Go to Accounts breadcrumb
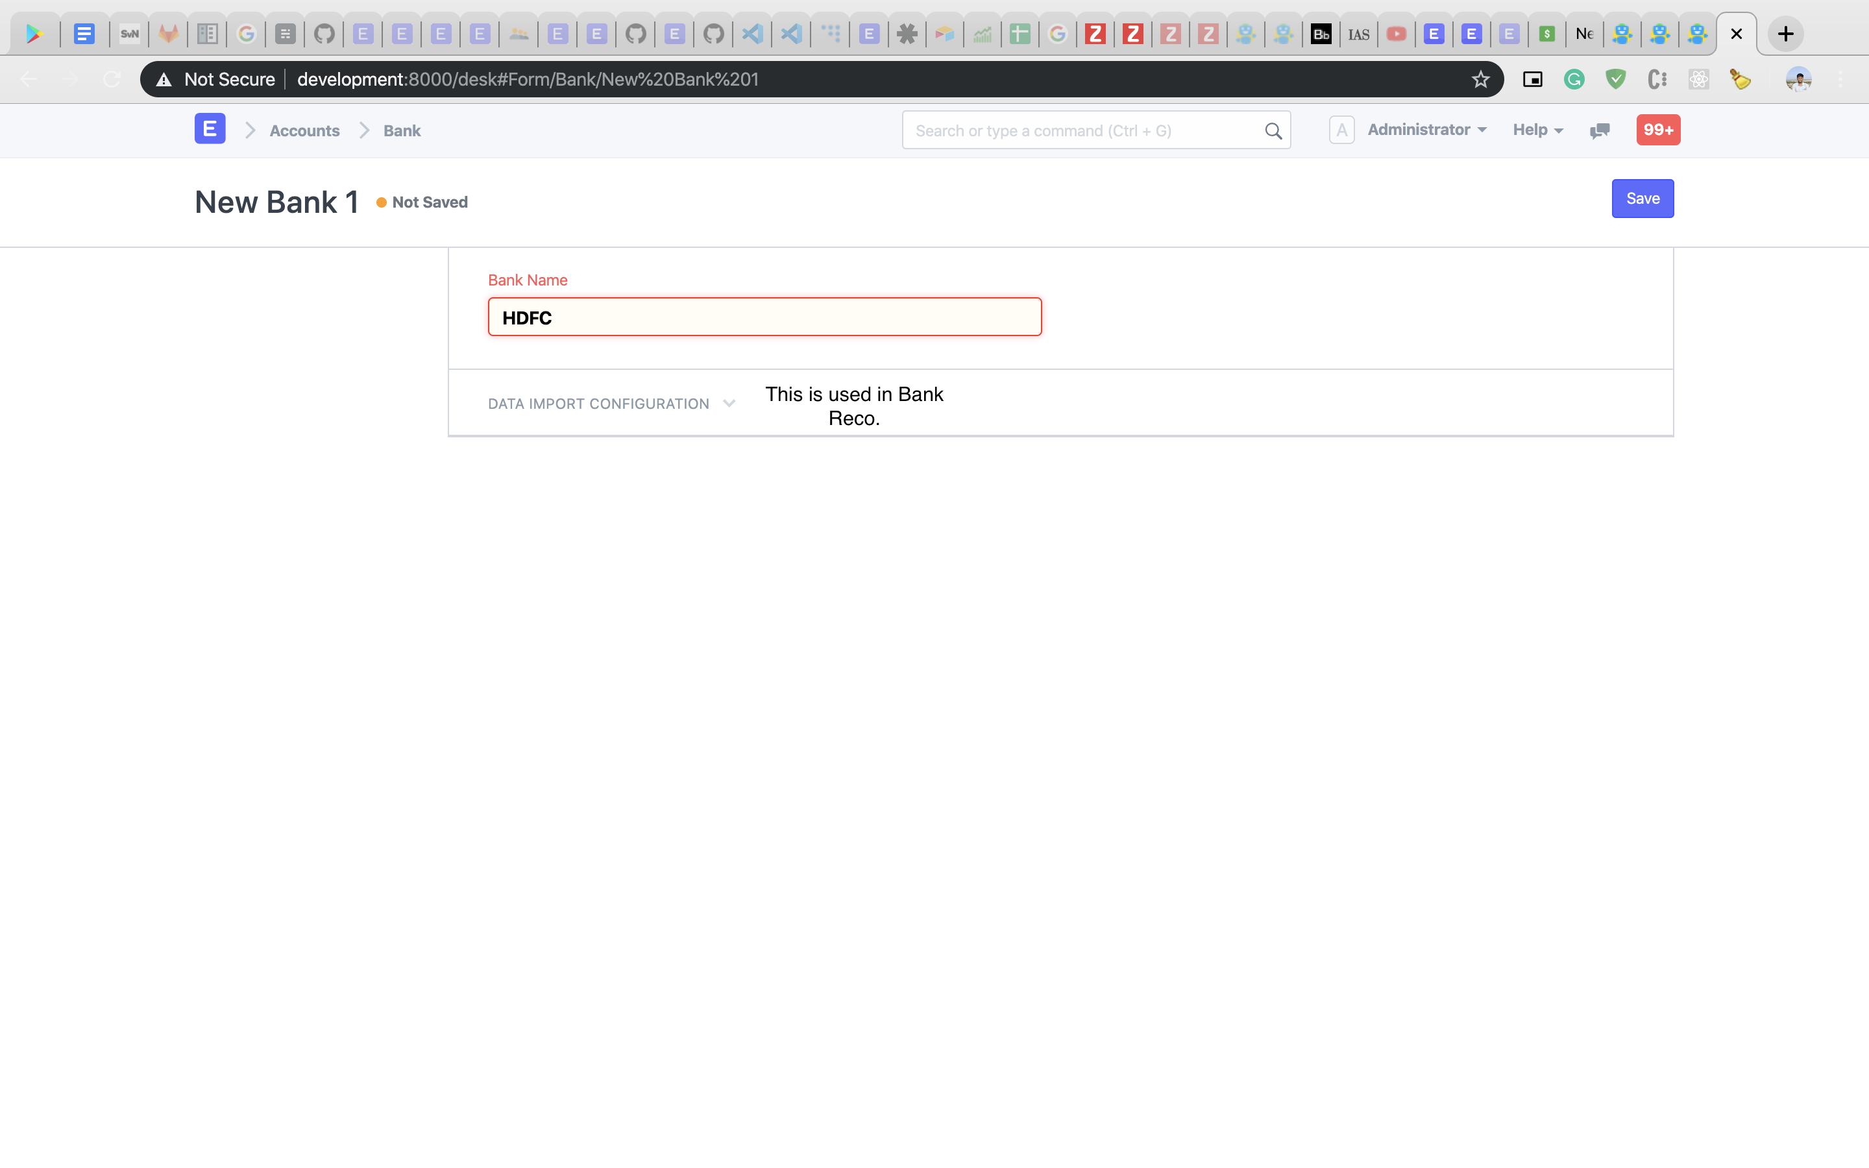This screenshot has width=1869, height=1168. (304, 130)
